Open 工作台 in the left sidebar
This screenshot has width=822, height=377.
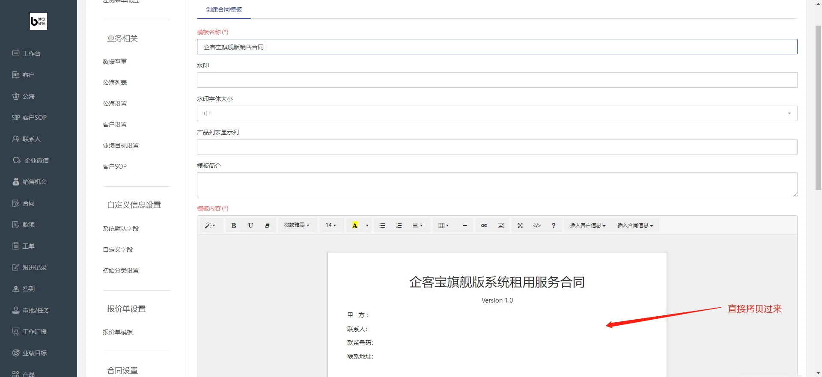click(x=32, y=53)
